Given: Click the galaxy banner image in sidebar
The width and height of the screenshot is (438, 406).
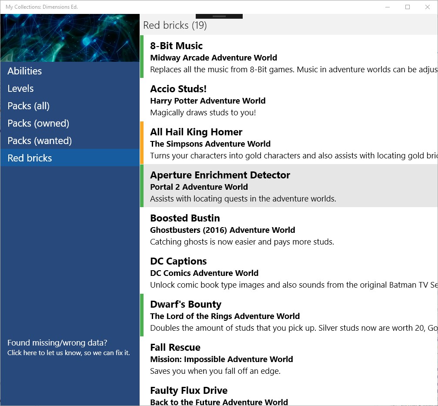Looking at the screenshot, I should (70, 38).
